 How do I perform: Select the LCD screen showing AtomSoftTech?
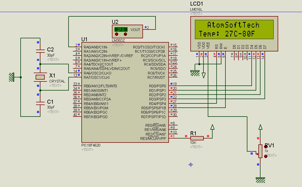[x=234, y=29]
